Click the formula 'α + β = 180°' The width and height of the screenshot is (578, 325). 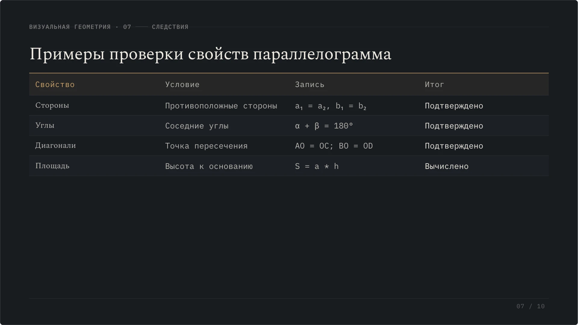tap(324, 126)
